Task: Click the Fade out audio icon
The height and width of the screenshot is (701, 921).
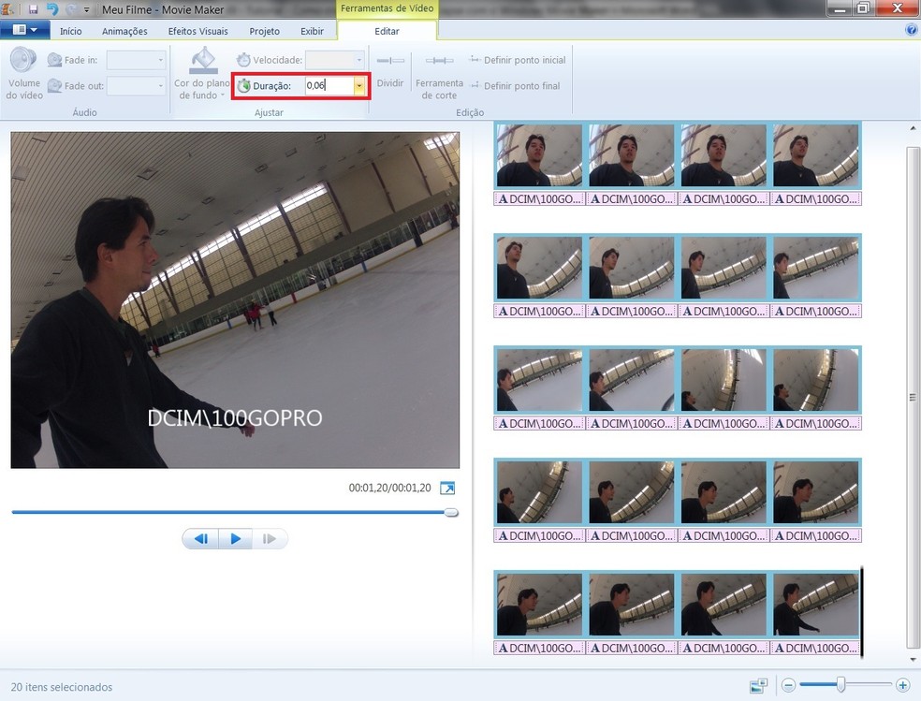Action: pyautogui.click(x=54, y=86)
